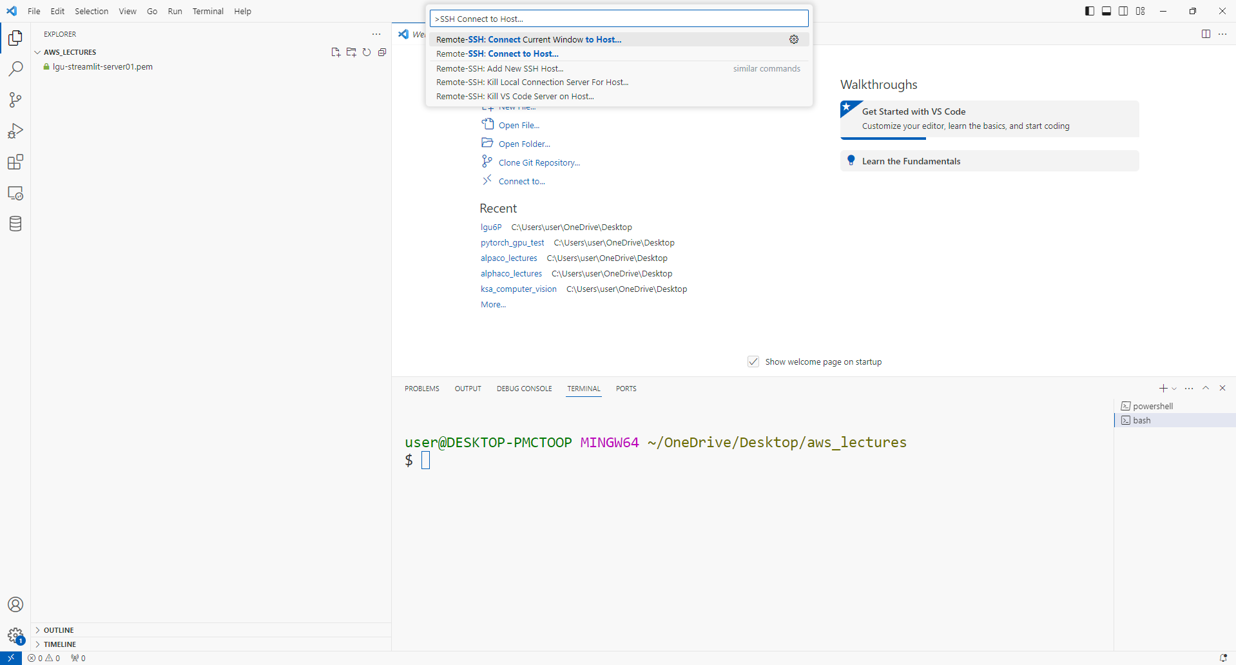Toggle primary side bar layout icon
The image size is (1236, 665).
1090,11
